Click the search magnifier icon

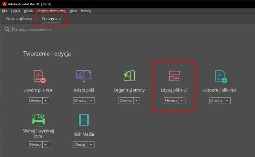pyautogui.click(x=7, y=30)
